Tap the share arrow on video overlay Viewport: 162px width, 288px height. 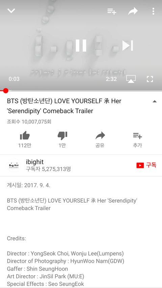click(x=133, y=11)
